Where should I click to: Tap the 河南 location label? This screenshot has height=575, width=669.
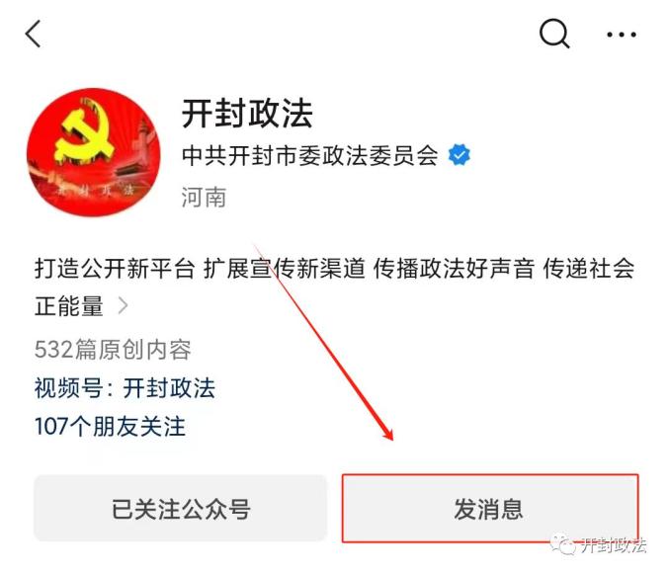click(204, 197)
